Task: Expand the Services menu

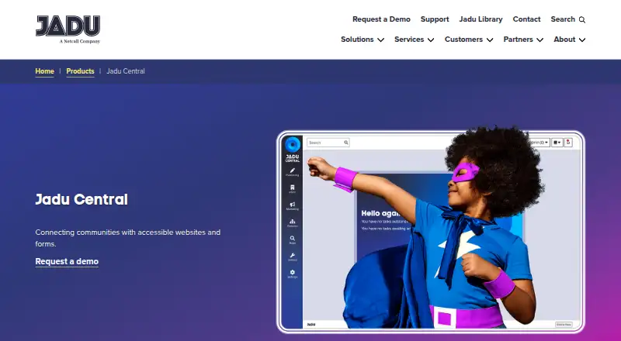Action: click(415, 40)
